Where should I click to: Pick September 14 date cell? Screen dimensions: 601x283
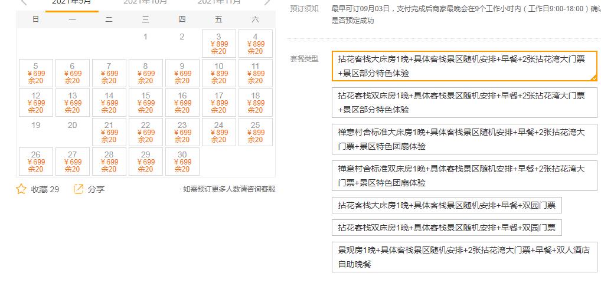pyautogui.click(x=109, y=103)
